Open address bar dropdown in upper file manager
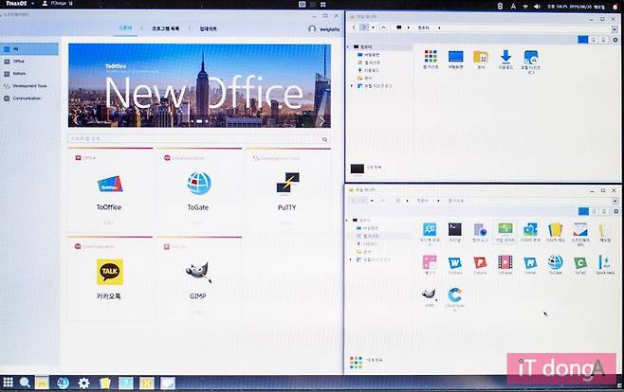Image resolution: width=624 pixels, height=392 pixels. point(615,28)
